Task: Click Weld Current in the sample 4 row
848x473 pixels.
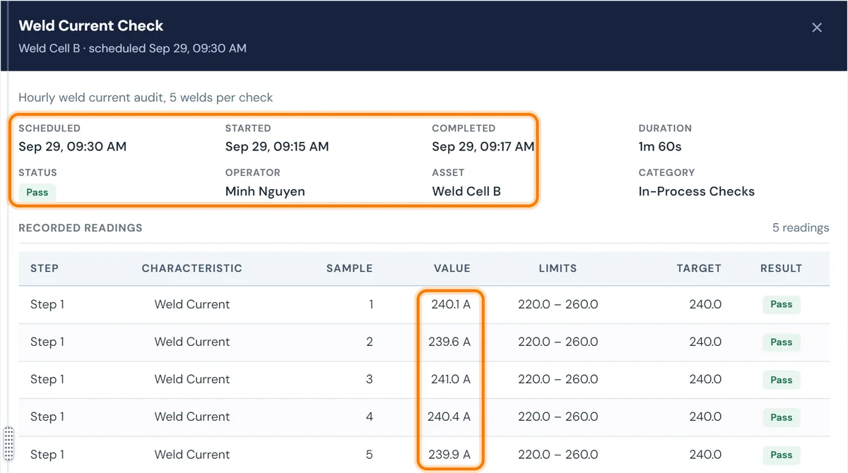Action: 192,417
